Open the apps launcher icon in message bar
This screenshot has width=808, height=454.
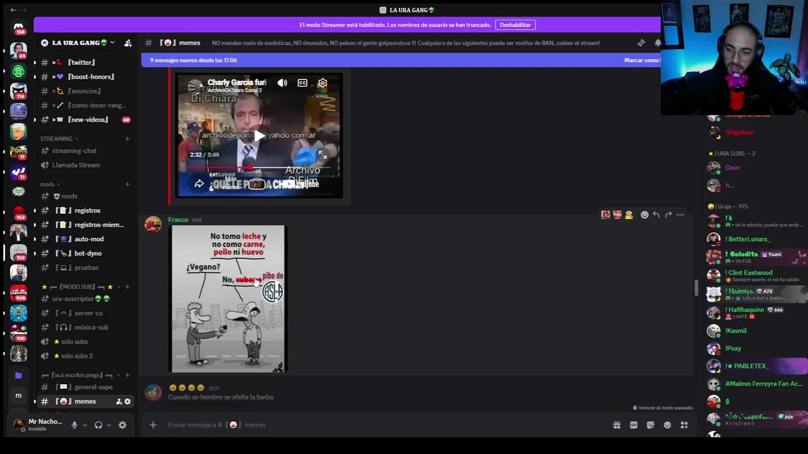click(684, 425)
